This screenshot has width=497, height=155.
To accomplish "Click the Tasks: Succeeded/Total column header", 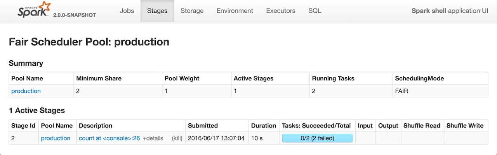I will [x=316, y=126].
